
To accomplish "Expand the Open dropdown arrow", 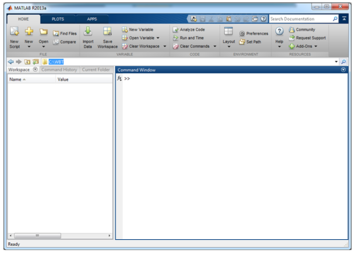I will (44, 47).
